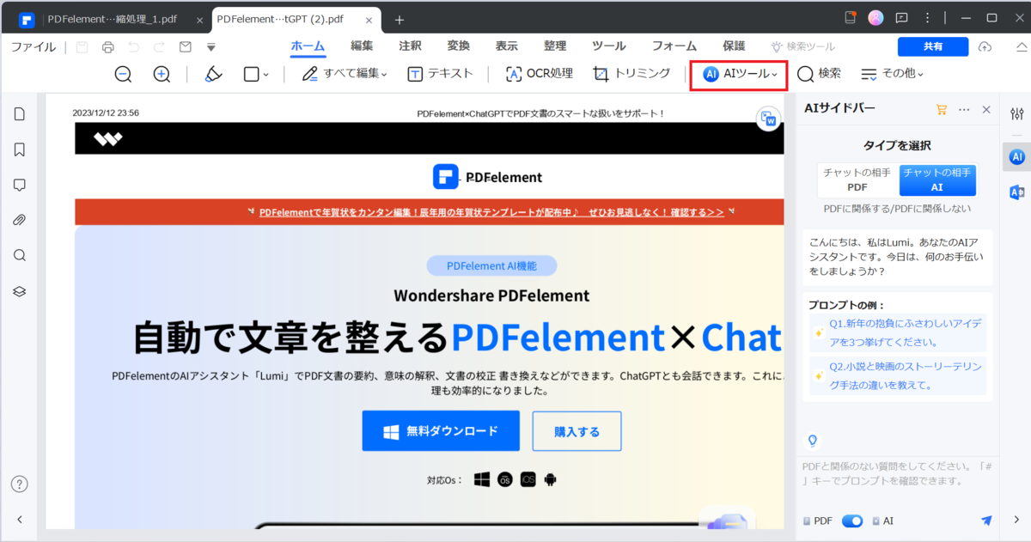This screenshot has width=1031, height=542.
Task: Select チャットの相手 PDF option
Action: (x=857, y=180)
